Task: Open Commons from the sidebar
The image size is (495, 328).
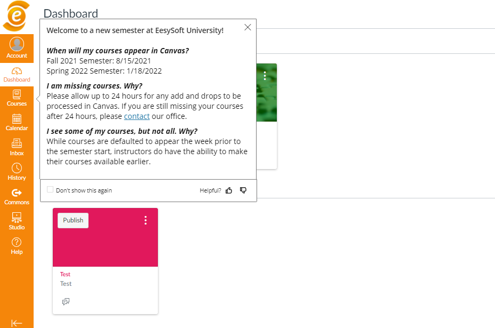Action: pos(17,196)
